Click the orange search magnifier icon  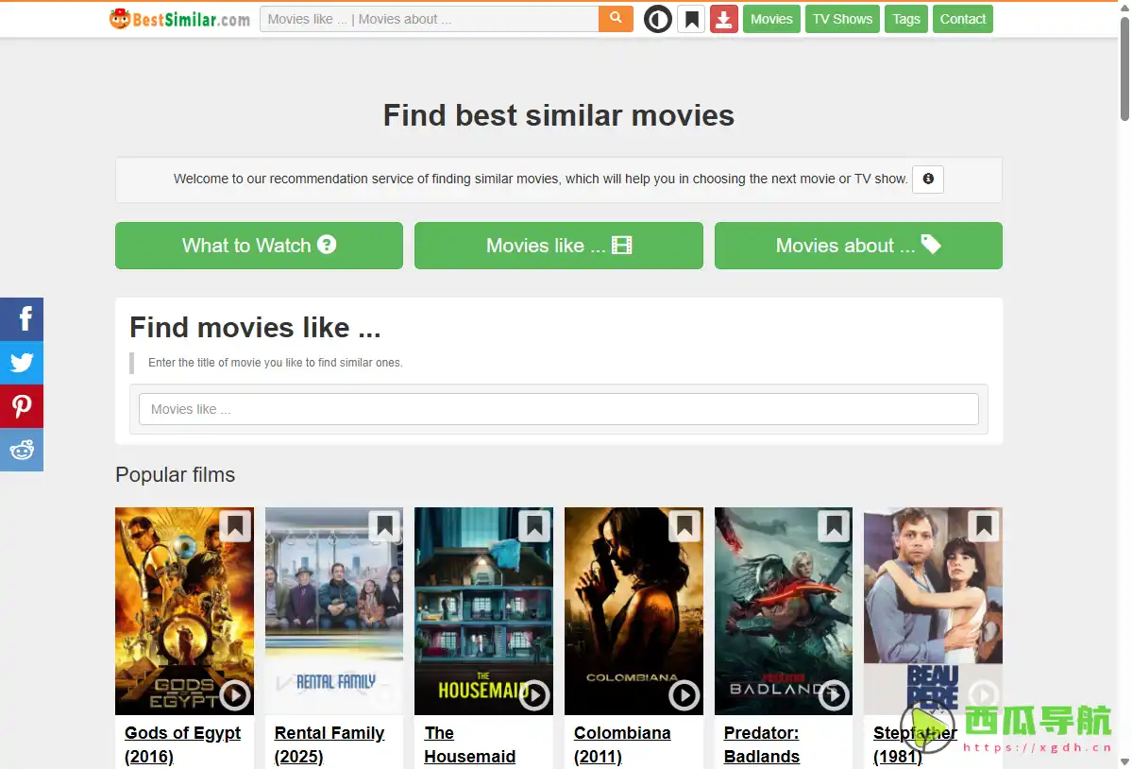616,19
